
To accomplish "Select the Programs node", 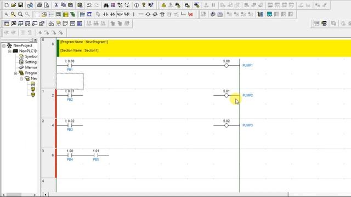I will (x=31, y=73).
